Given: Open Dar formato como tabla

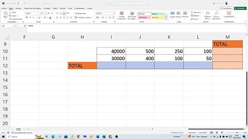Looking at the screenshot, I should pyautogui.click(x=132, y=15).
